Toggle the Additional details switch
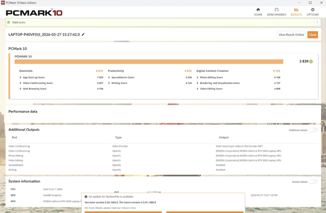326x213 pixels. point(313,130)
